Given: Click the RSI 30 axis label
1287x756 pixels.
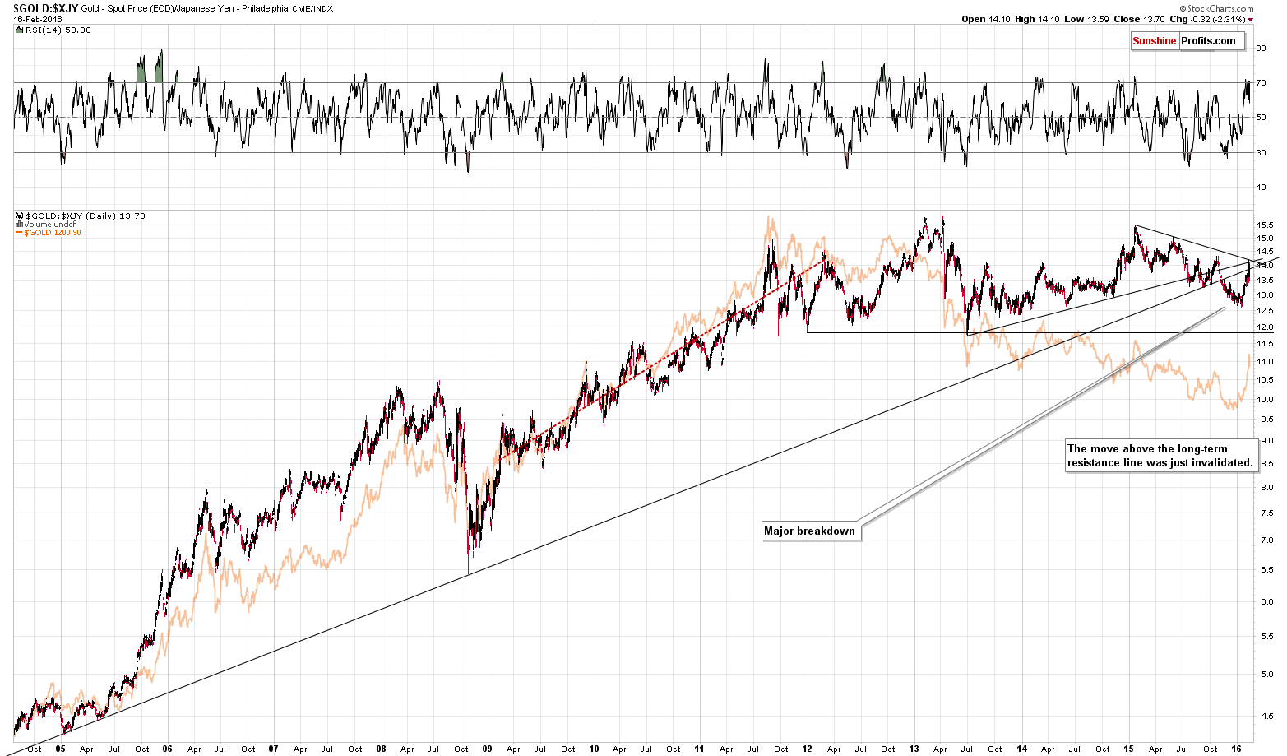Looking at the screenshot, I should tap(1261, 152).
